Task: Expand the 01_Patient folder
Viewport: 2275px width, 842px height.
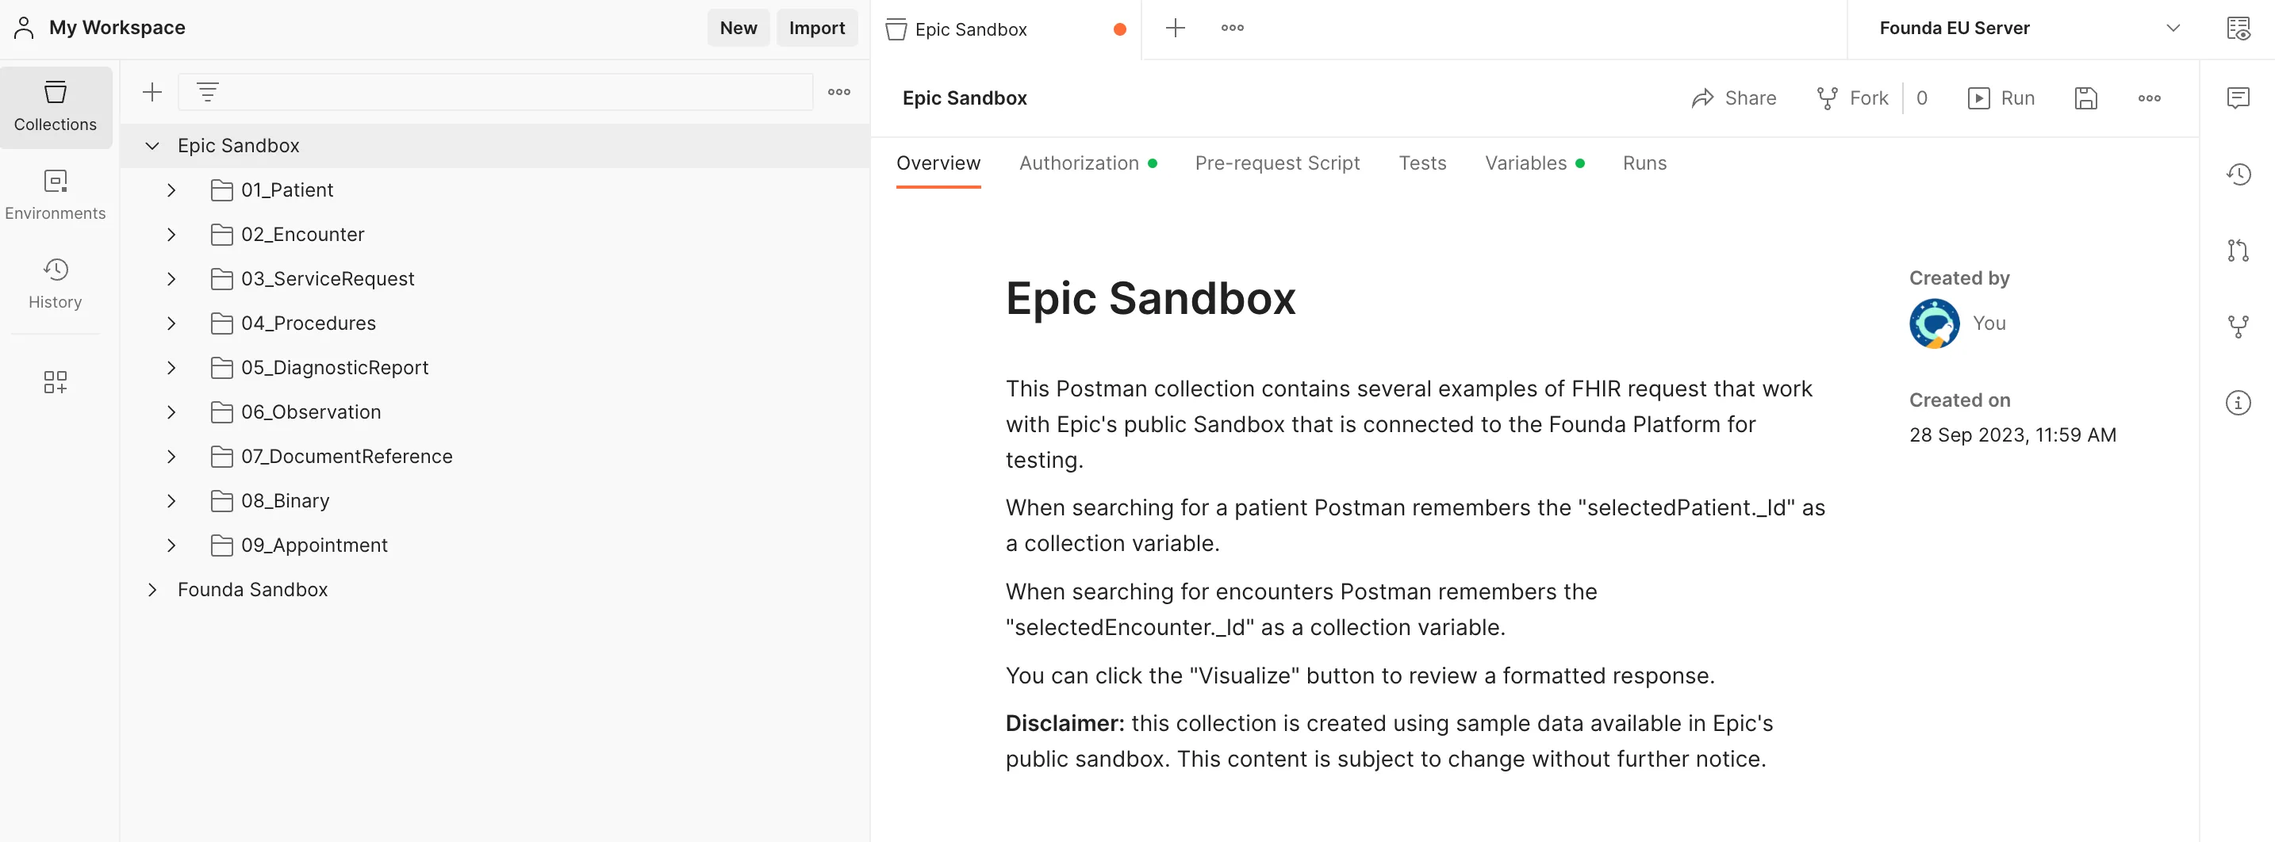Action: pyautogui.click(x=171, y=189)
